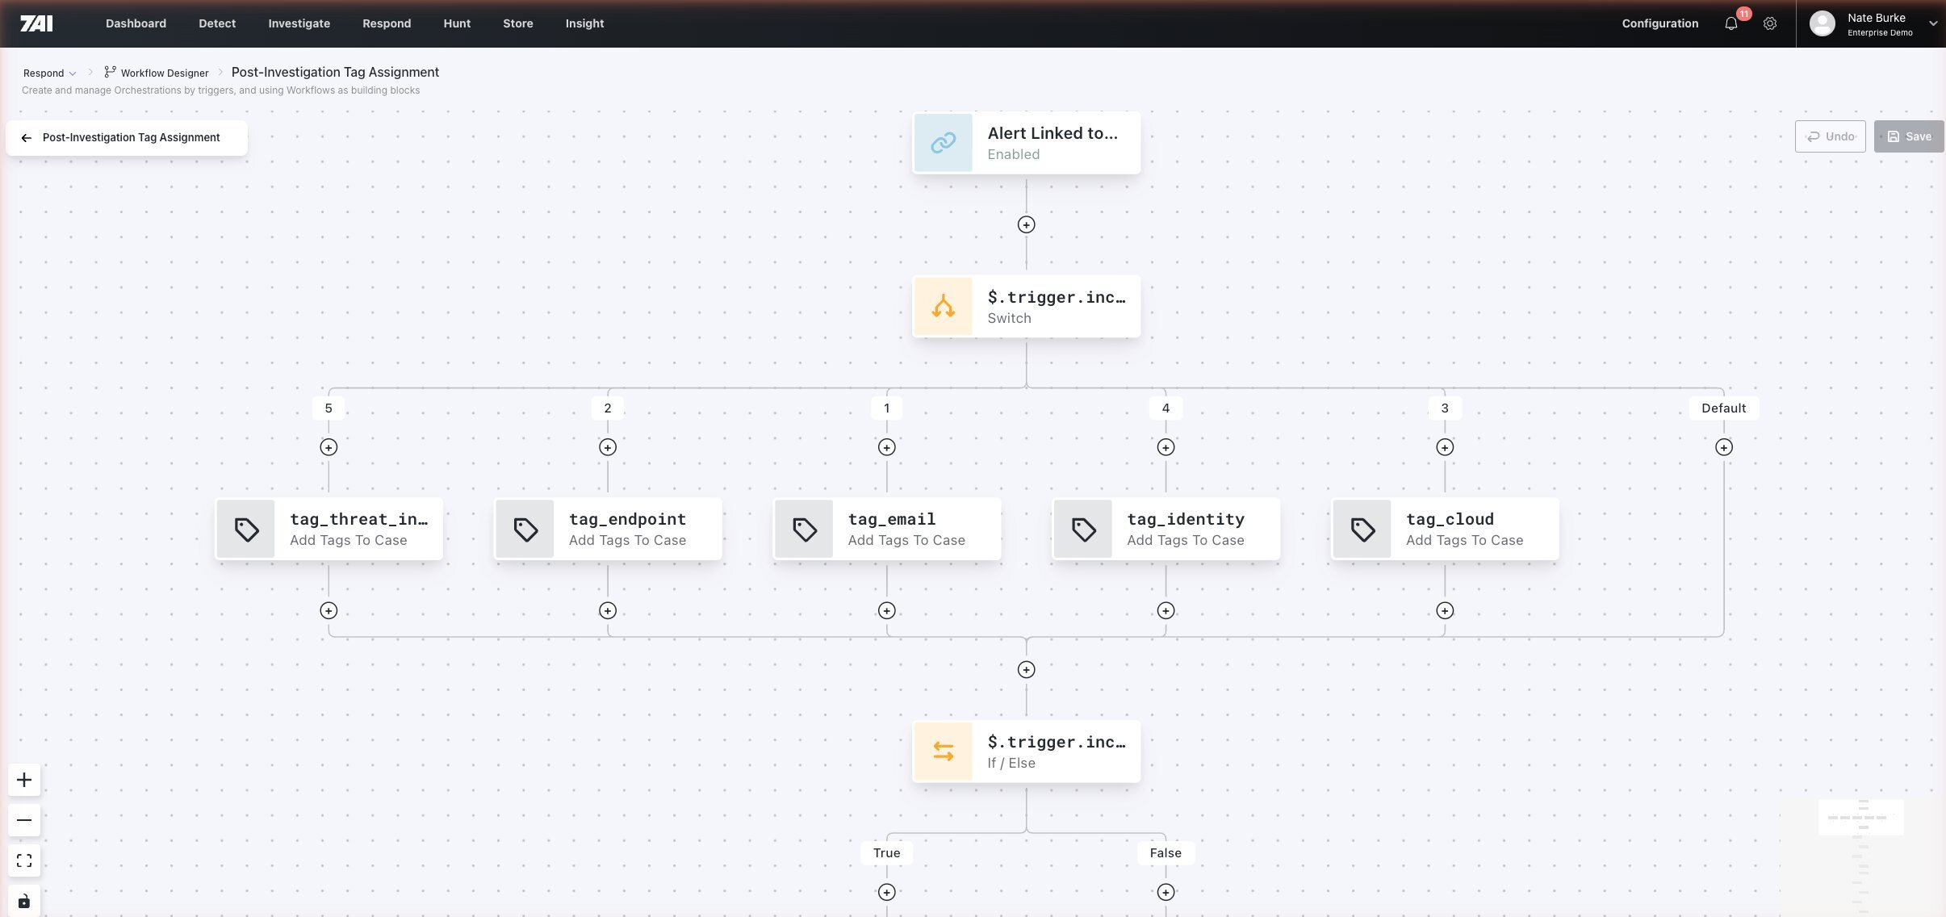This screenshot has width=1946, height=917.
Task: Open the settings gear in top bar
Action: 1770,23
